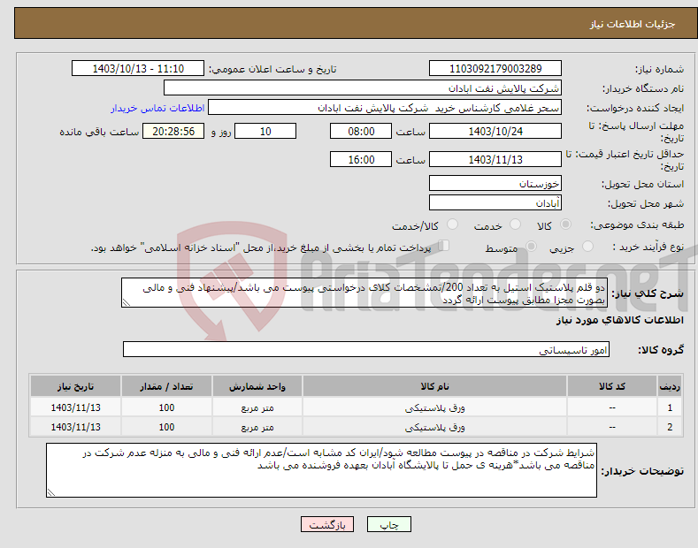
Task: Click ورق پلاستیکی in row 1
Action: [435, 407]
